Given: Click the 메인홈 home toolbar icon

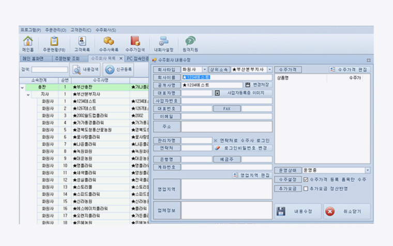Looking at the screenshot, I should [x=28, y=43].
